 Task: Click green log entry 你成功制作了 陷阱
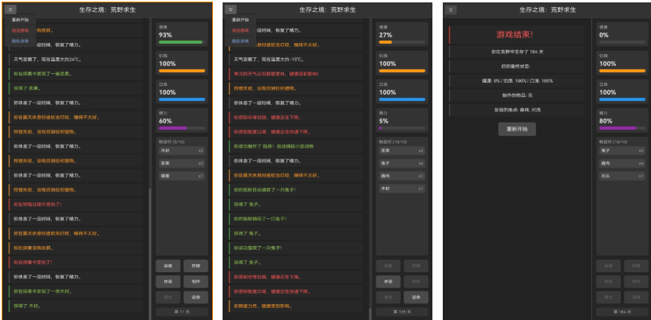click(296, 146)
